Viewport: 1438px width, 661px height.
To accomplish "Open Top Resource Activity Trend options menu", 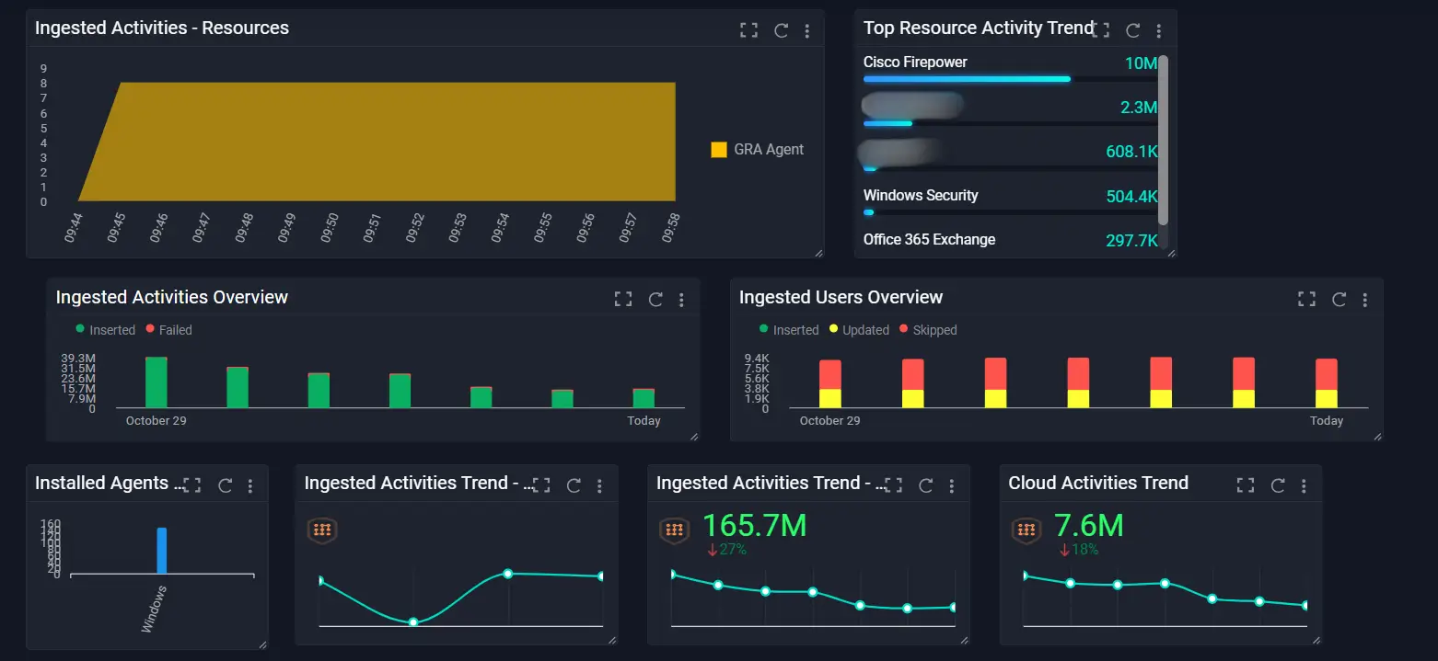I will (1159, 30).
